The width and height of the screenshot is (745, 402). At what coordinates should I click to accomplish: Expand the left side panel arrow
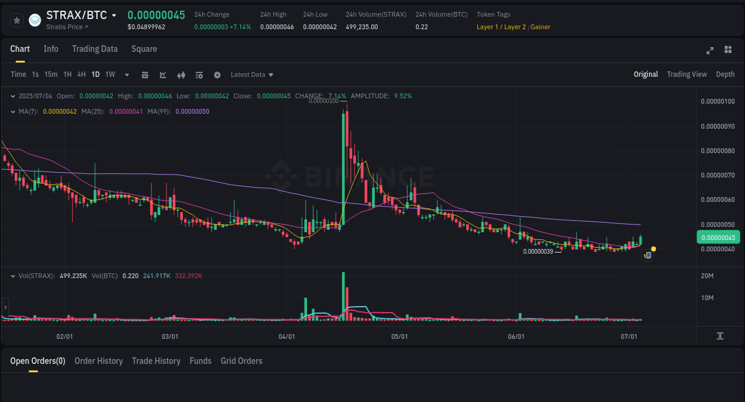(5, 307)
